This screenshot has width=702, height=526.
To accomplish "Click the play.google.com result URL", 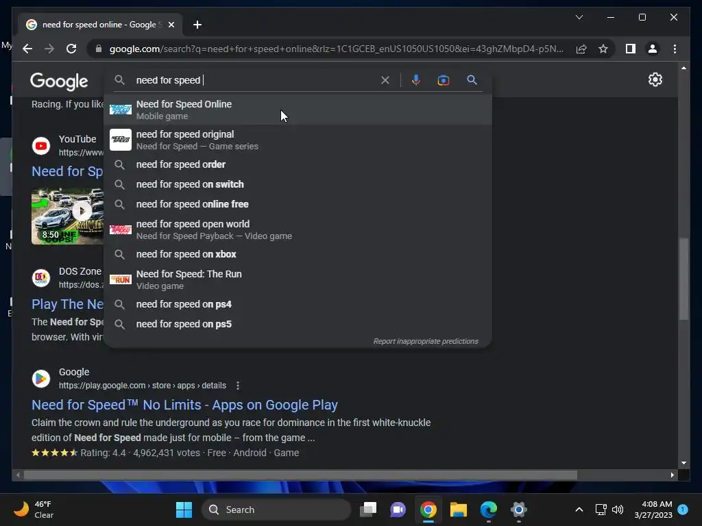I will pos(143,386).
